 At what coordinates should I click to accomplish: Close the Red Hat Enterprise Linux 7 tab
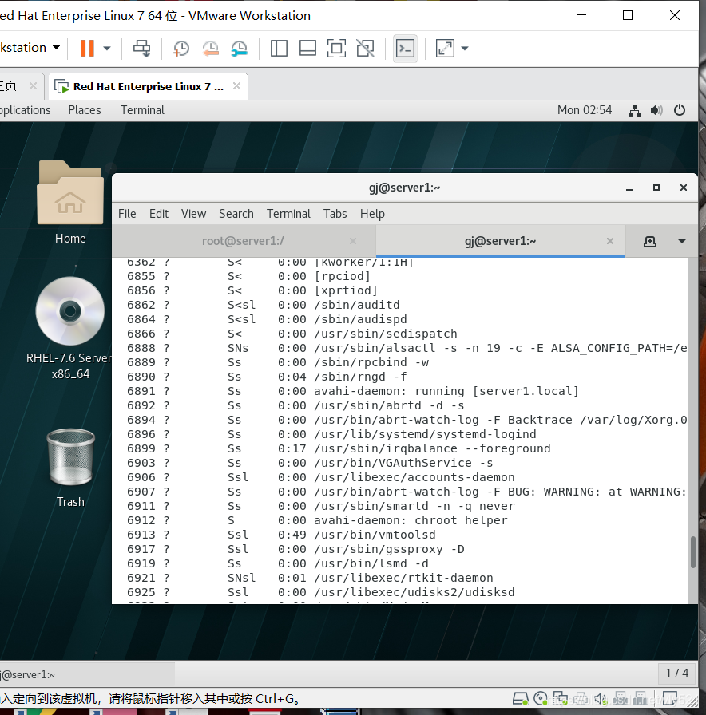click(x=236, y=85)
